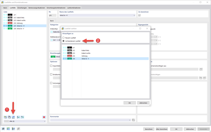Select 'LF2 Kabel links' in the dialog list

[x=105, y=50]
